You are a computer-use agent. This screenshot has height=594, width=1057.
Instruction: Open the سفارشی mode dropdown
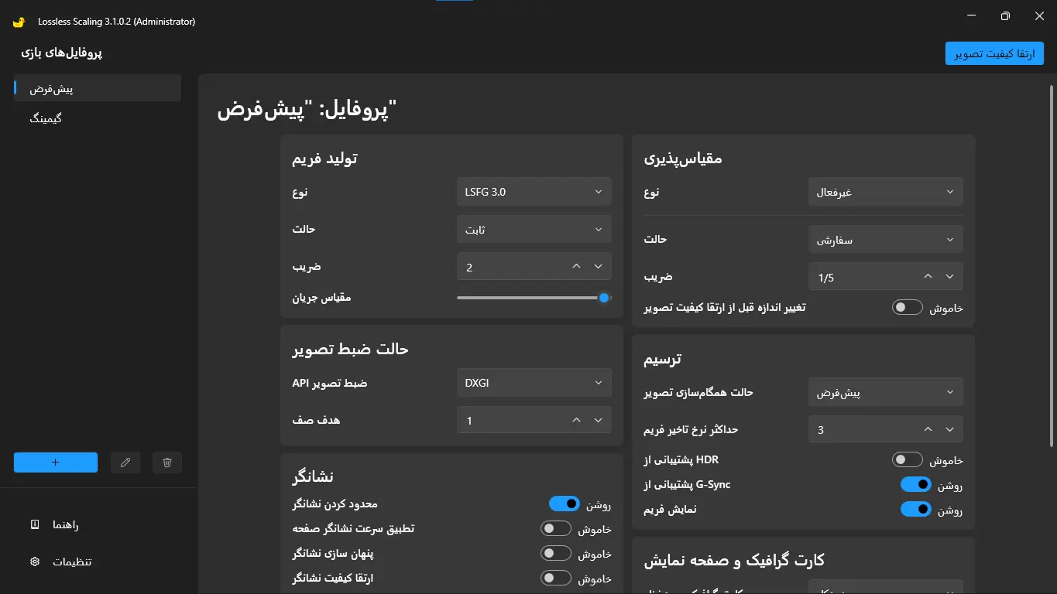tap(885, 240)
